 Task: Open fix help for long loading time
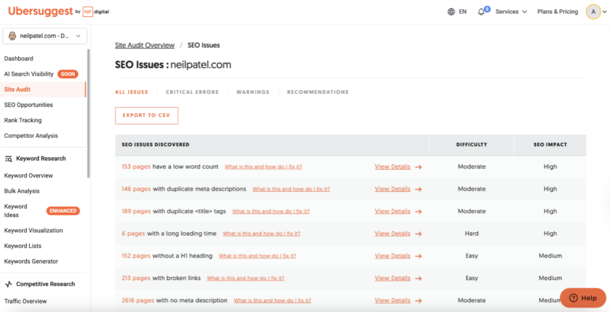tap(262, 234)
